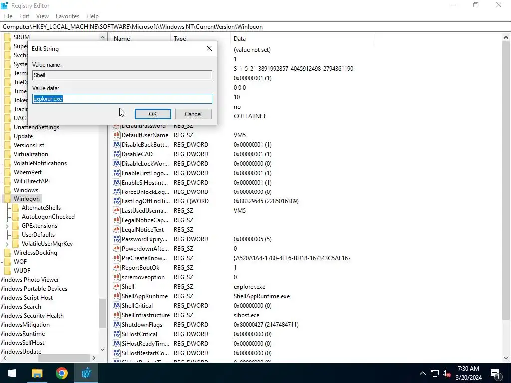
Task: Cancel the Edit String dialog
Action: 193,114
